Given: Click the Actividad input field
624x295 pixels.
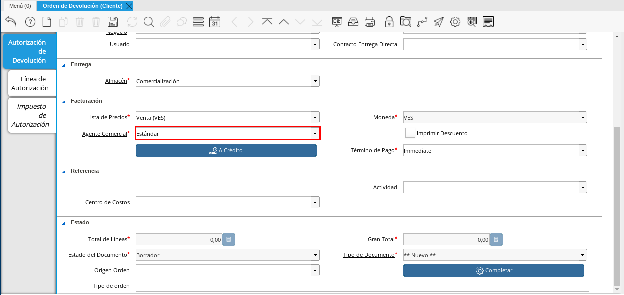Looking at the screenshot, I should click(x=491, y=187).
